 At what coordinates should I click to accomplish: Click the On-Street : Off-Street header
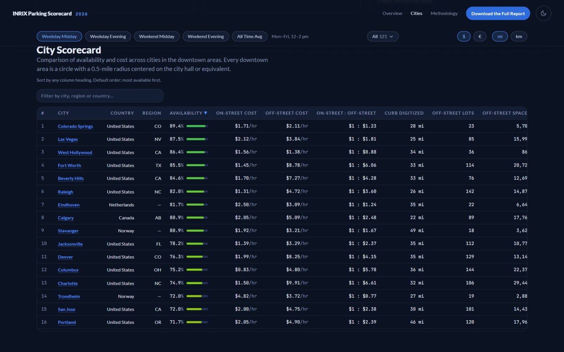tap(346, 113)
